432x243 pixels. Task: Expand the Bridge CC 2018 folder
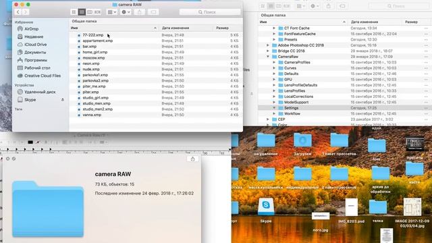267,51
